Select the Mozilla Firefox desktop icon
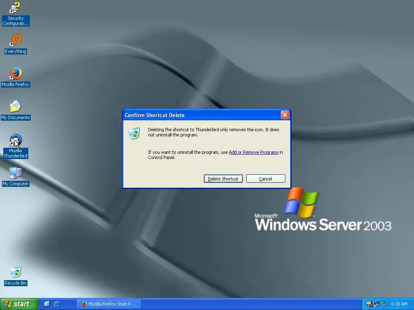This screenshot has height=310, width=414. tap(16, 77)
